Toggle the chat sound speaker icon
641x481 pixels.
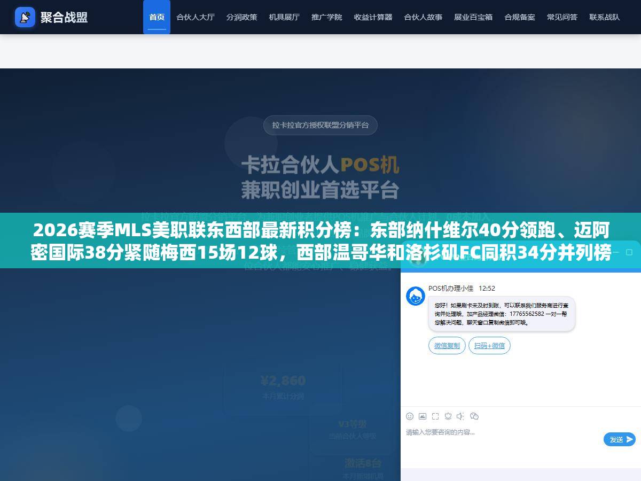coord(461,416)
